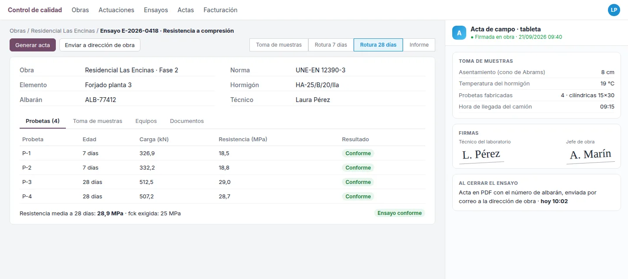Switch to the Documentos tab
The width and height of the screenshot is (628, 279).
coord(187,121)
